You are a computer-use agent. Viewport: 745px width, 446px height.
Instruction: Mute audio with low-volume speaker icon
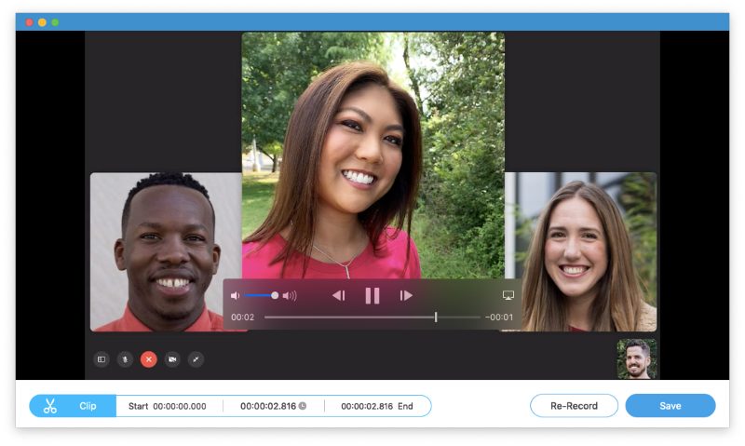[235, 295]
